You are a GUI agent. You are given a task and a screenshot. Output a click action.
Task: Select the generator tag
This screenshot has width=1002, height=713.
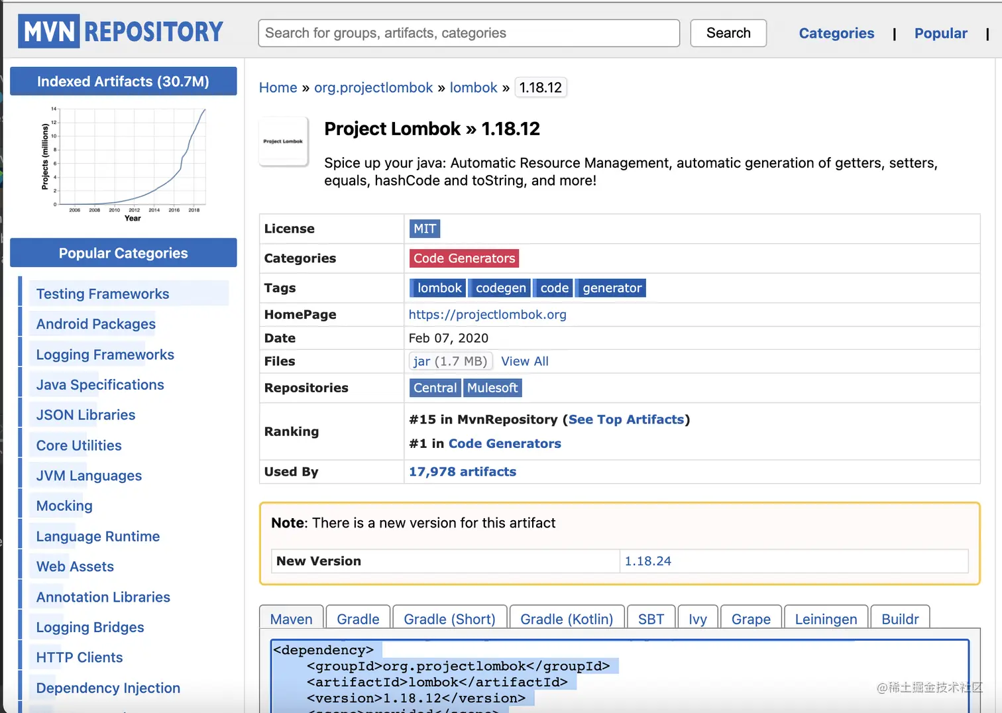[610, 288]
